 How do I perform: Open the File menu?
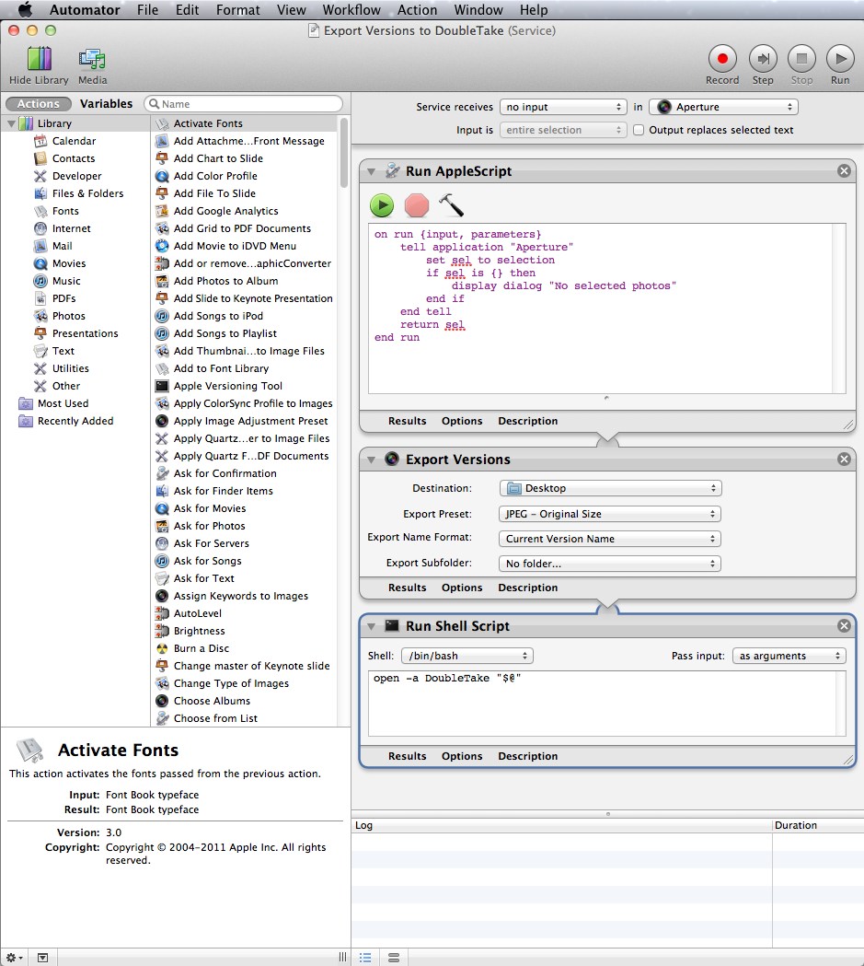click(x=147, y=10)
